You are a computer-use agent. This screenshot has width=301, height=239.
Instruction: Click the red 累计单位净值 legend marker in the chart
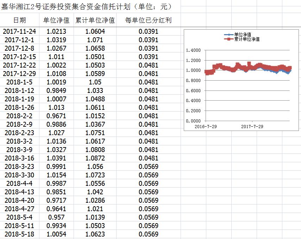[x=229, y=39]
